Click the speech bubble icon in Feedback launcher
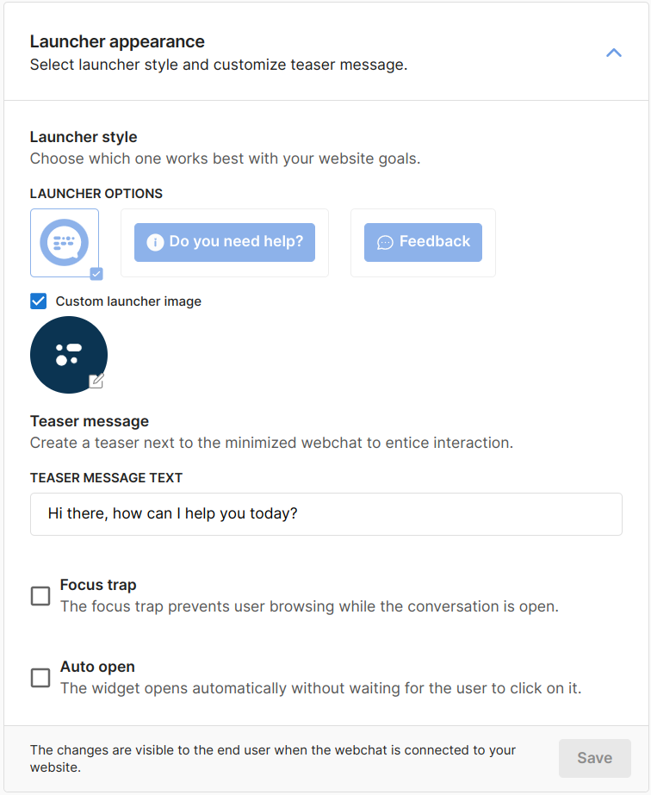This screenshot has height=795, width=651. (x=385, y=243)
